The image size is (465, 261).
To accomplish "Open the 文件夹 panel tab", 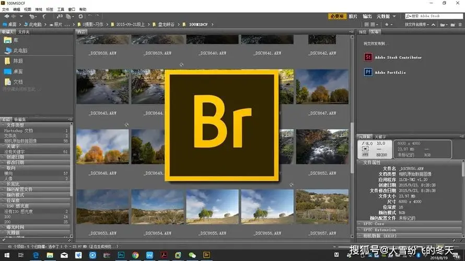I will tap(24, 32).
